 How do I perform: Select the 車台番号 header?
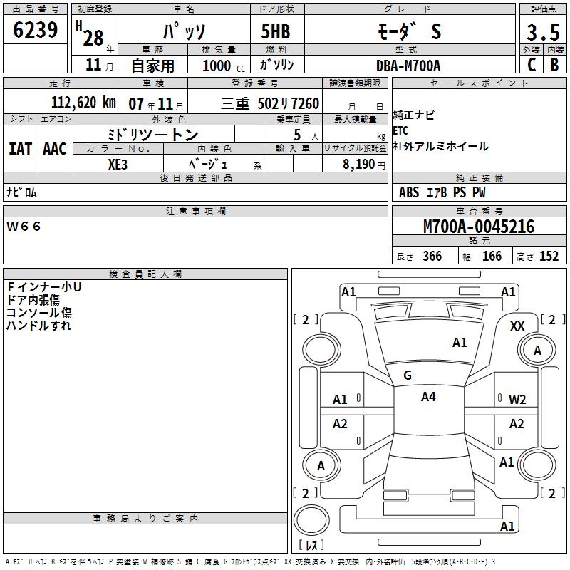tap(479, 211)
